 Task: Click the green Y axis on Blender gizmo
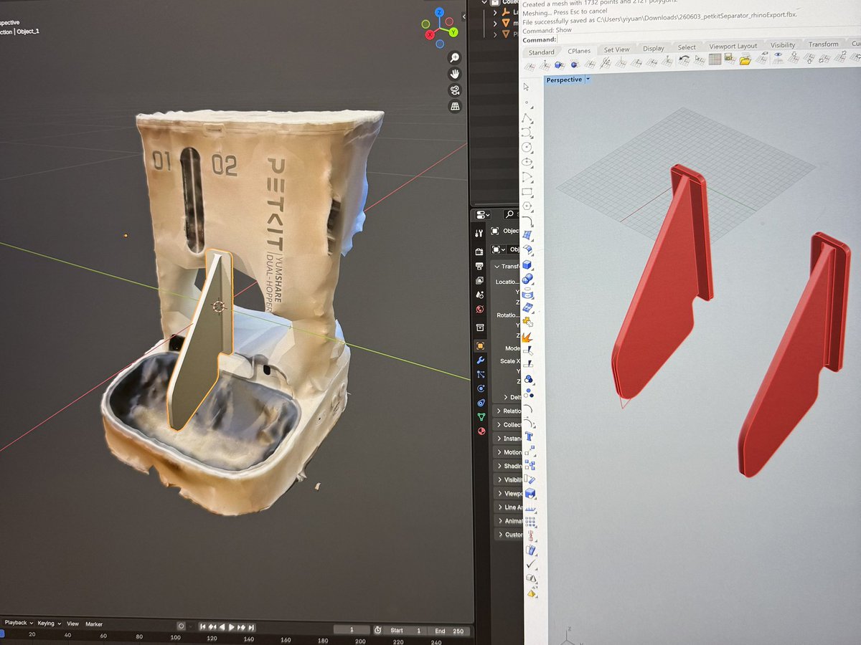(x=453, y=33)
